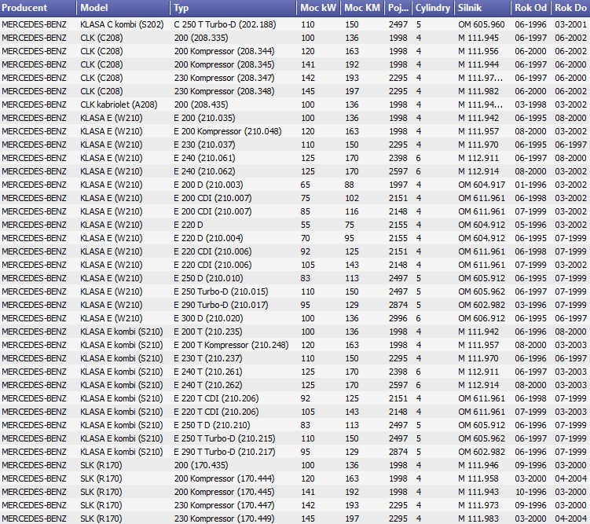Click engine code M 111.944

pyautogui.click(x=478, y=64)
